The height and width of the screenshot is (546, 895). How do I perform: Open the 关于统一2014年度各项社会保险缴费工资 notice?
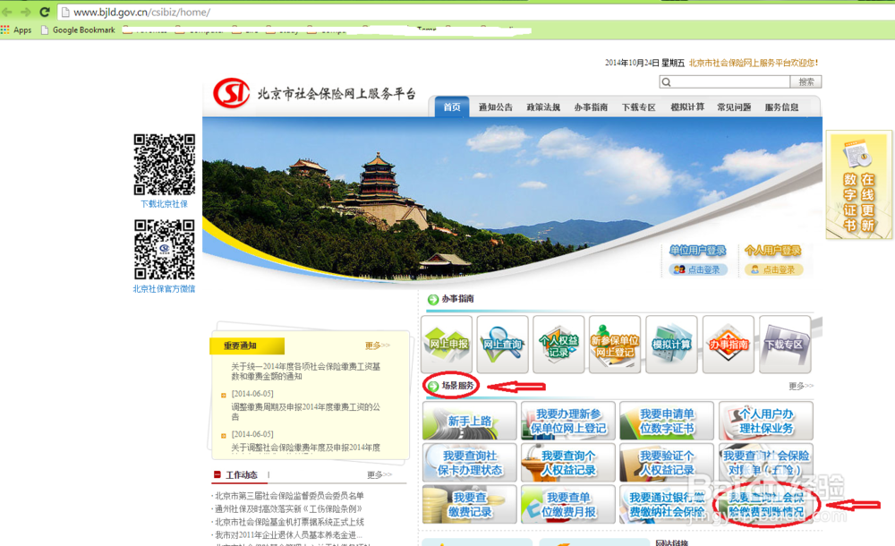(x=305, y=371)
